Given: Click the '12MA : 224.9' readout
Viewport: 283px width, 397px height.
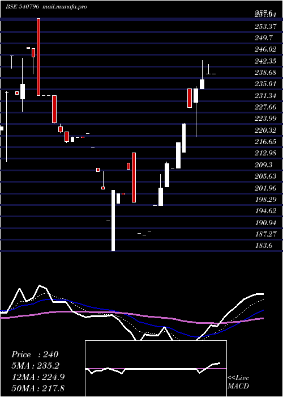Looking at the screenshot, I should click(x=38, y=377).
